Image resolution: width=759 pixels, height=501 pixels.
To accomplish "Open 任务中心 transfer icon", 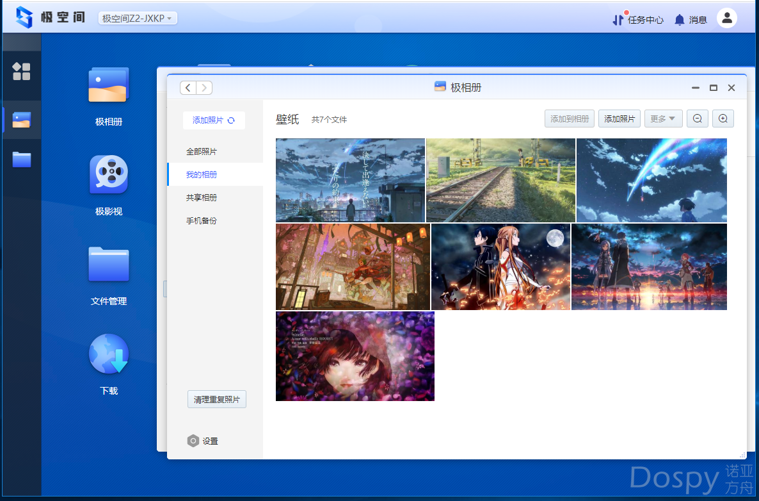I will coord(618,19).
